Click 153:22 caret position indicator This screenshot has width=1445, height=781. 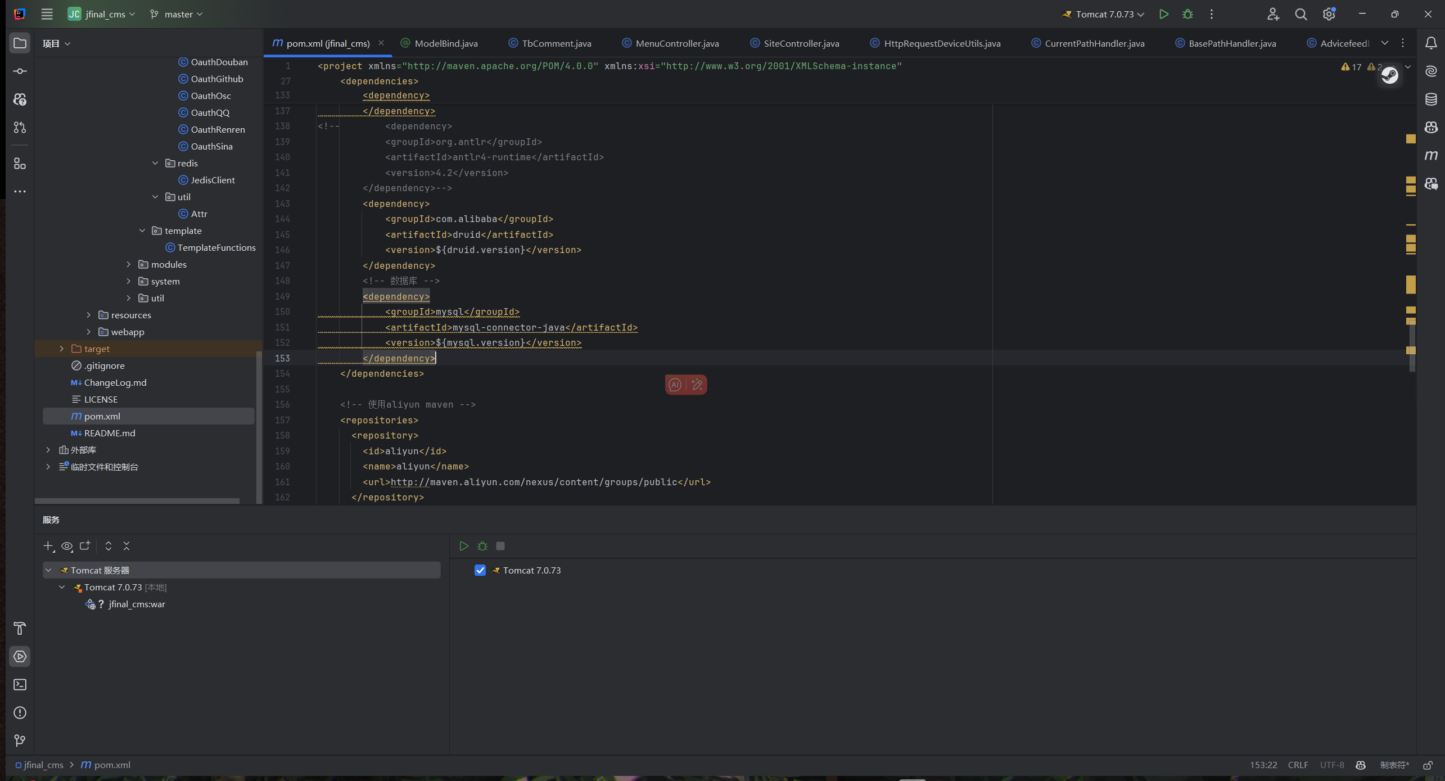pos(1263,765)
